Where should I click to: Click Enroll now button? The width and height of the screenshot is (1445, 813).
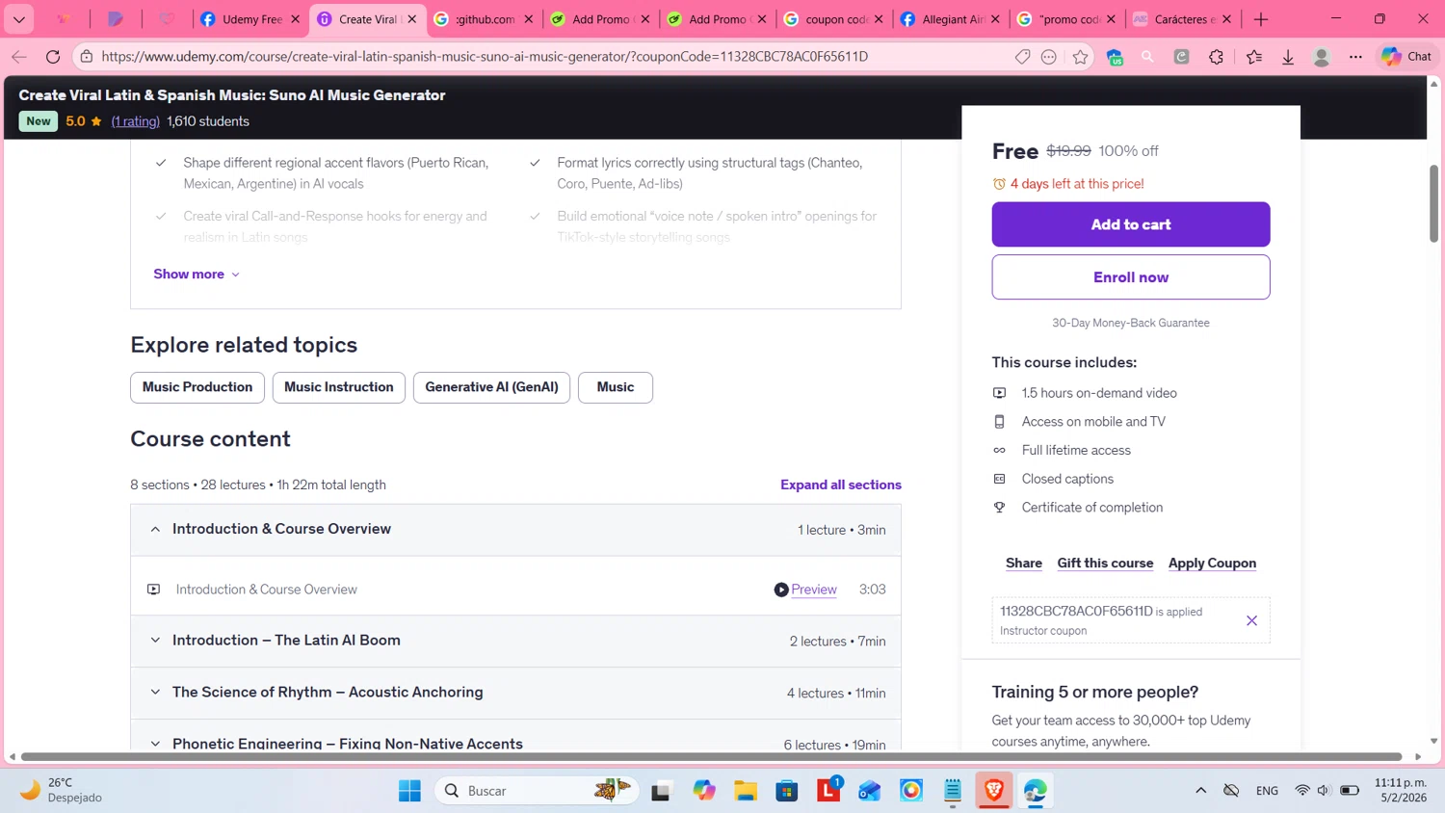(1131, 277)
